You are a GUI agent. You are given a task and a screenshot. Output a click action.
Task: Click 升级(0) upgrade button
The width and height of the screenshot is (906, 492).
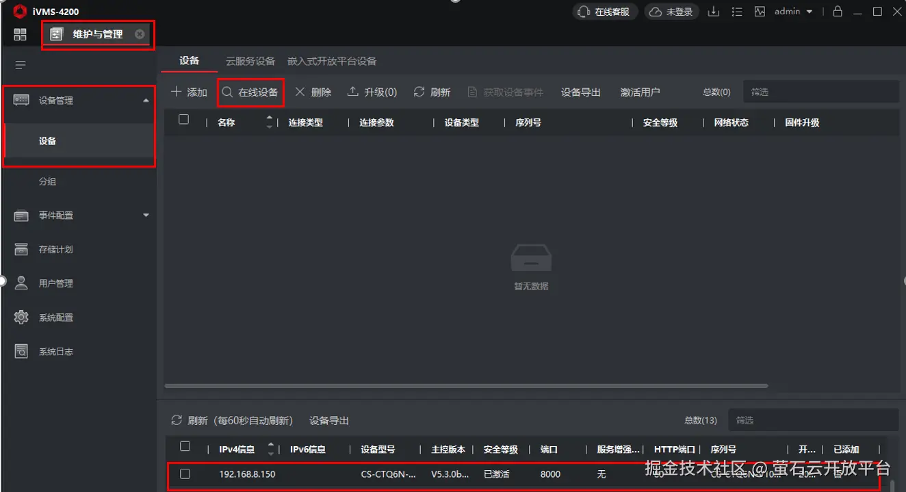coord(372,92)
